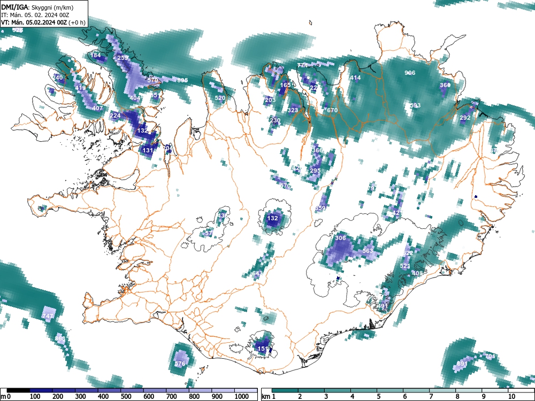Click the visibility value 520 on the map

click(x=220, y=98)
